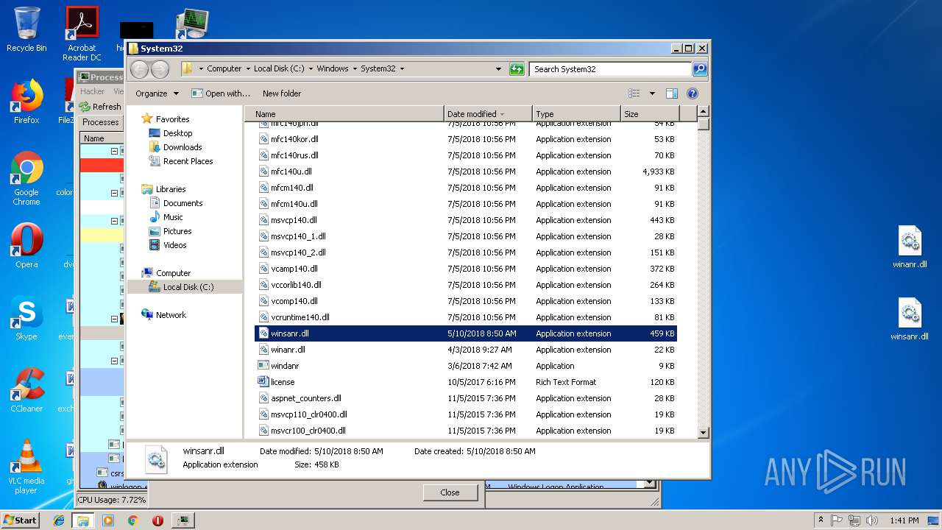Open the Hacker menu in Process Hacker
This screenshot has height=530, width=942.
[93, 91]
